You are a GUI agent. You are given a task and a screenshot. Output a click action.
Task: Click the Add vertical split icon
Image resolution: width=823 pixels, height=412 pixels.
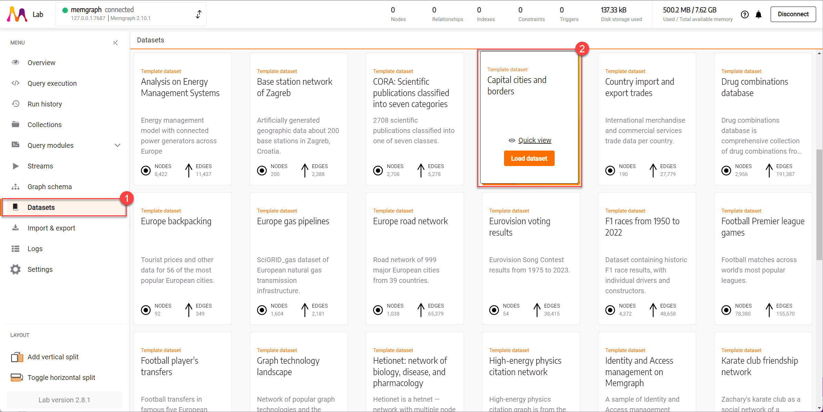pyautogui.click(x=17, y=357)
